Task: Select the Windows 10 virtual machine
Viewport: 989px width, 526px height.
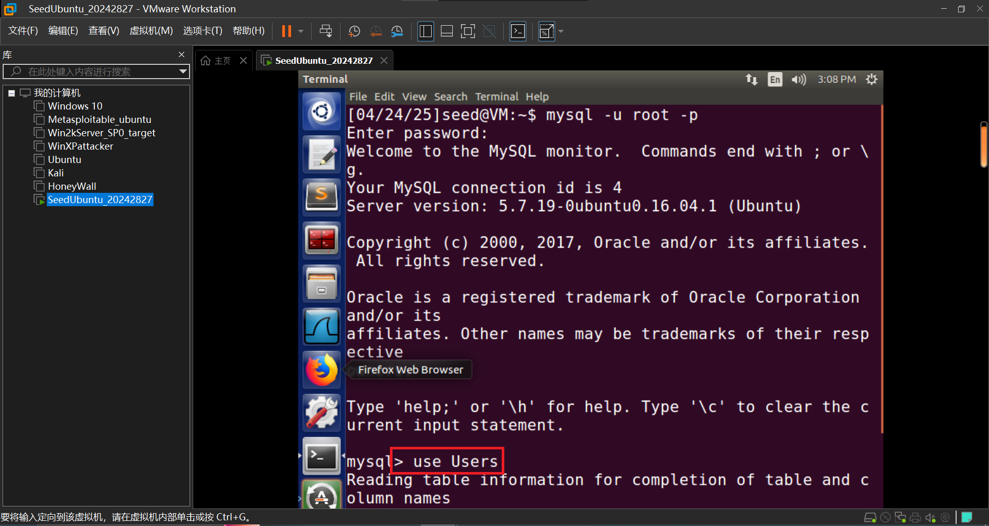Action: 75,106
